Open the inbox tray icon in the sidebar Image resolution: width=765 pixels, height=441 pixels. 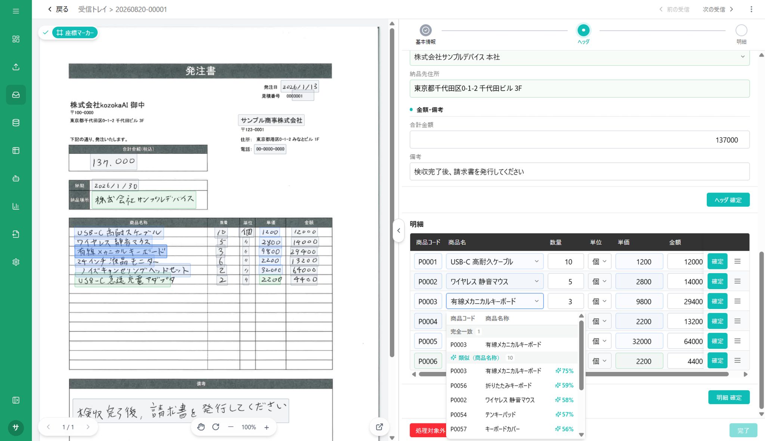(x=16, y=95)
